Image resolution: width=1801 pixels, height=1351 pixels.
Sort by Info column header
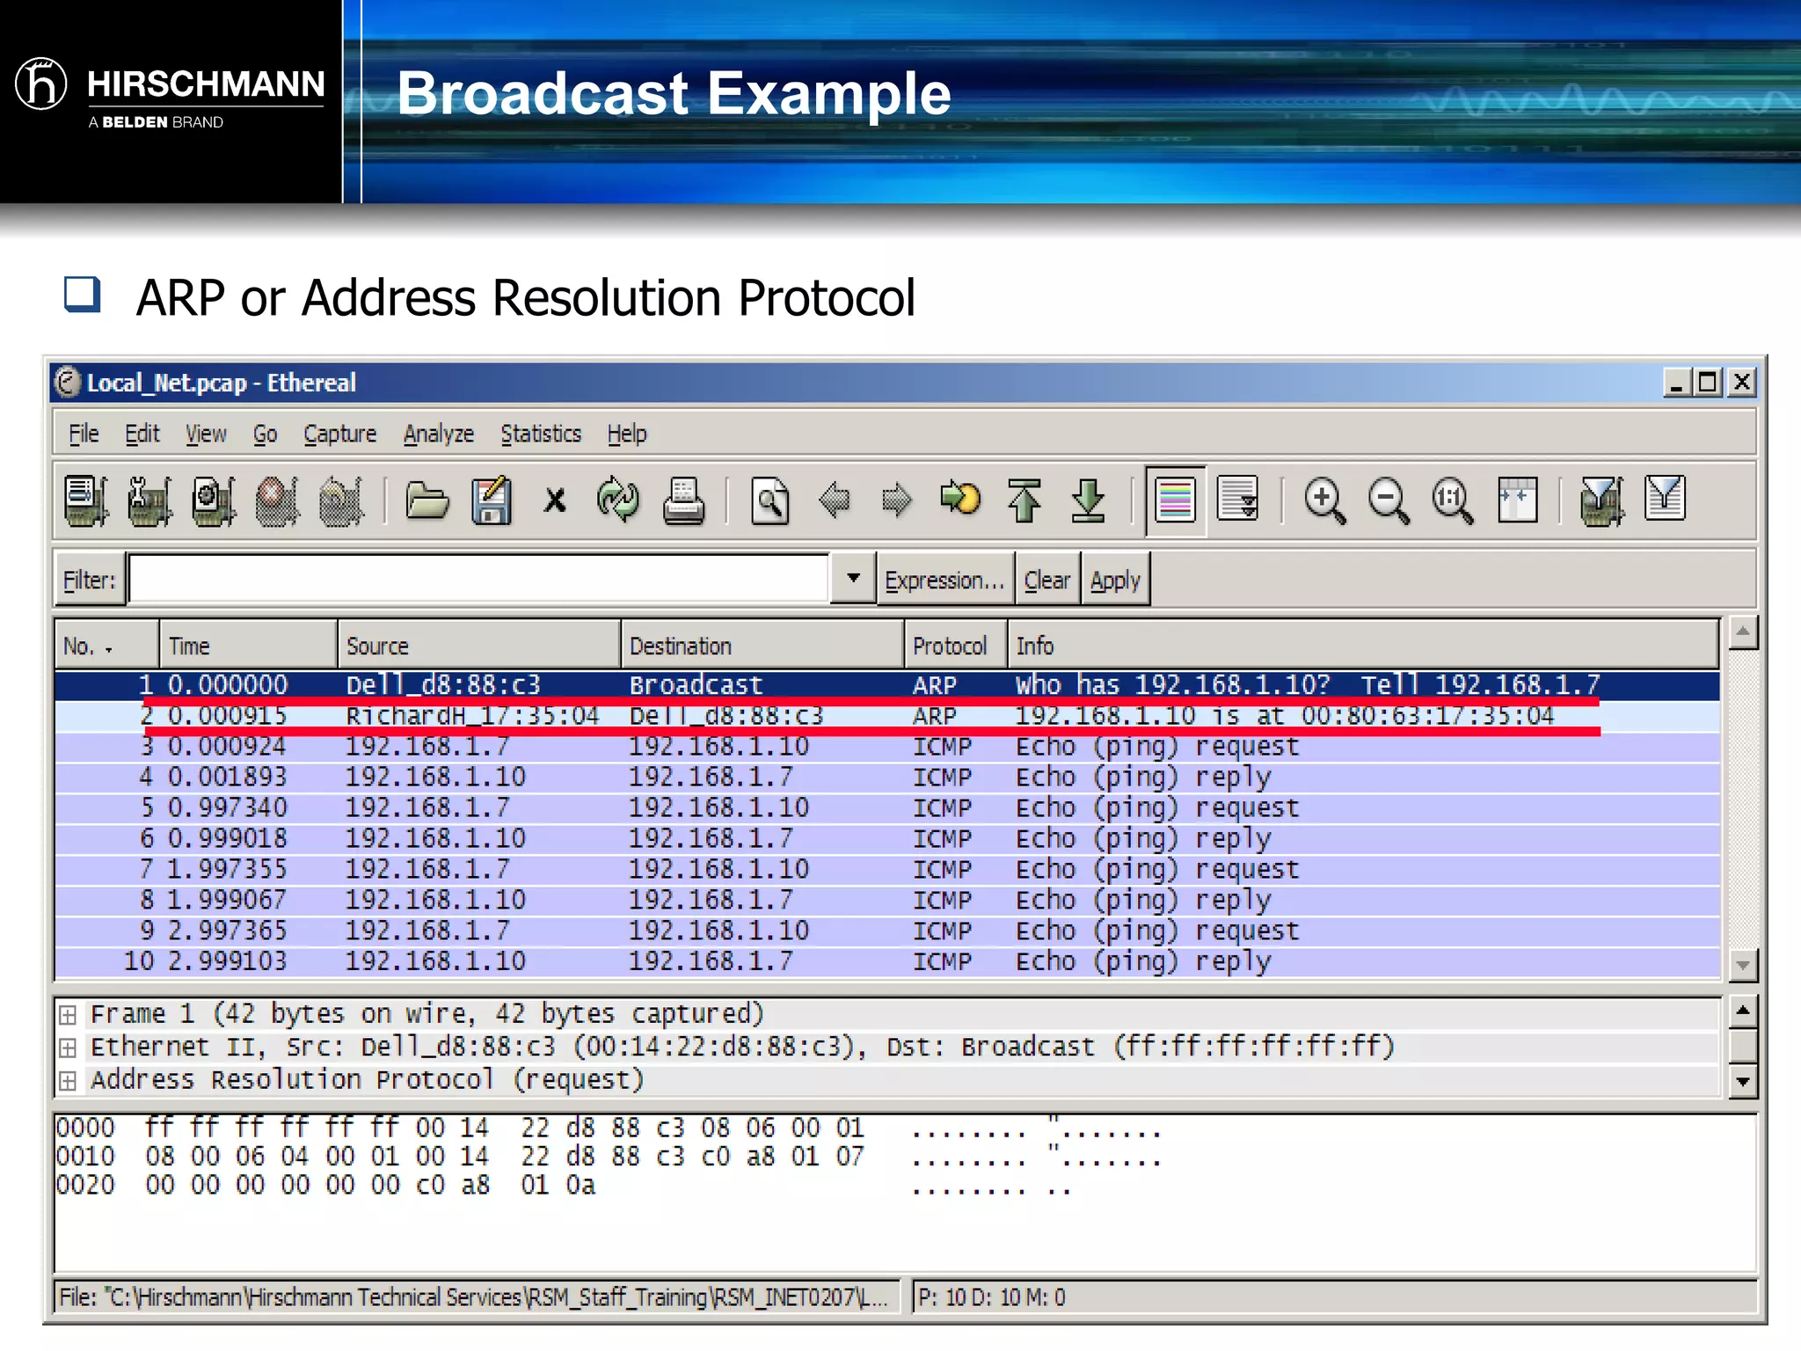(1363, 646)
